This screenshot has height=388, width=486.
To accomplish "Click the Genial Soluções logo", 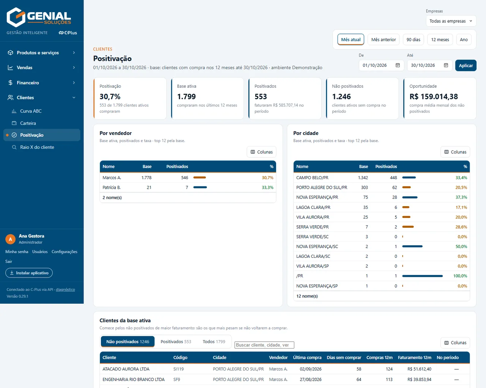I will (x=39, y=17).
